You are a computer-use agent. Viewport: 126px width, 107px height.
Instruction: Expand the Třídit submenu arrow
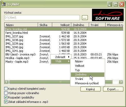[69, 61]
